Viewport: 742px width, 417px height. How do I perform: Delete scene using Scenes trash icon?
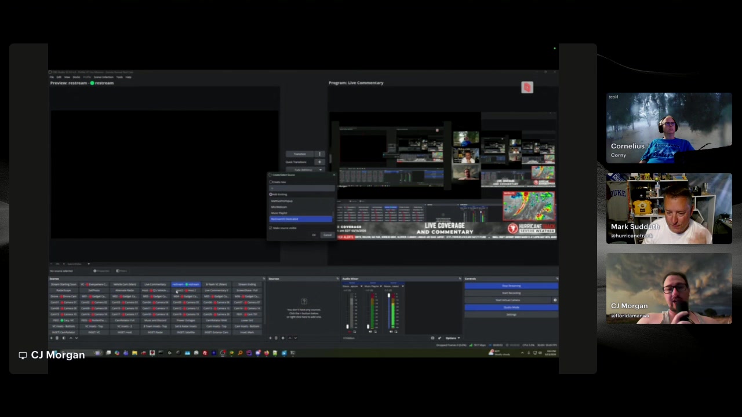click(57, 338)
